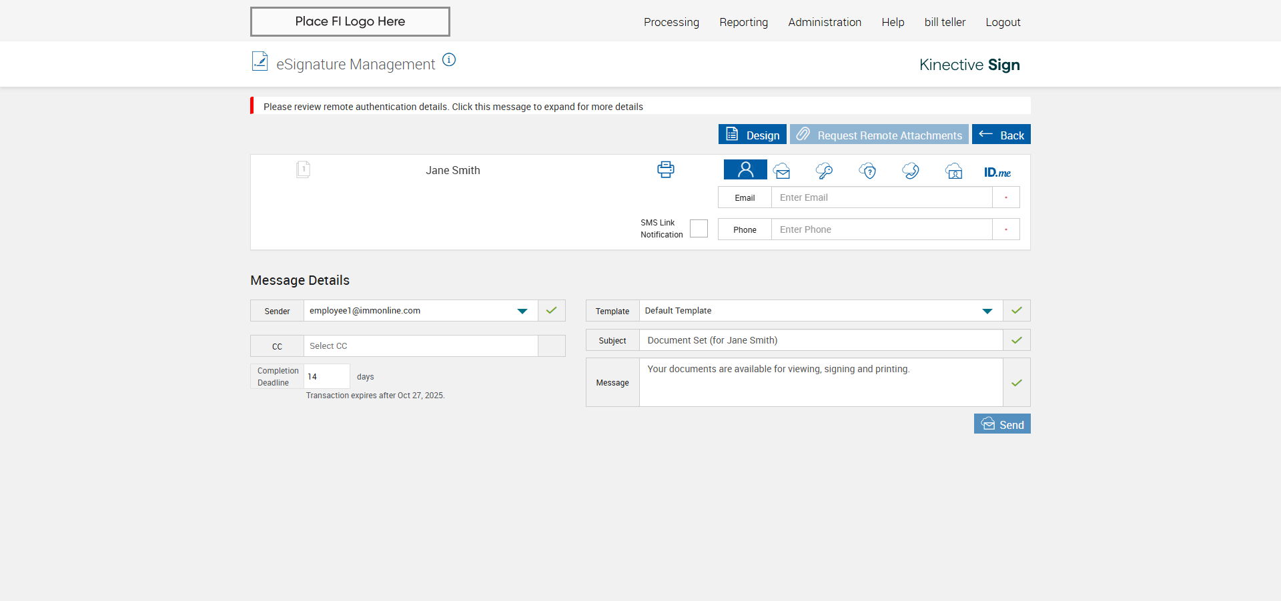This screenshot has width=1281, height=601.
Task: Click the eSignature Management document icon
Action: click(x=260, y=61)
